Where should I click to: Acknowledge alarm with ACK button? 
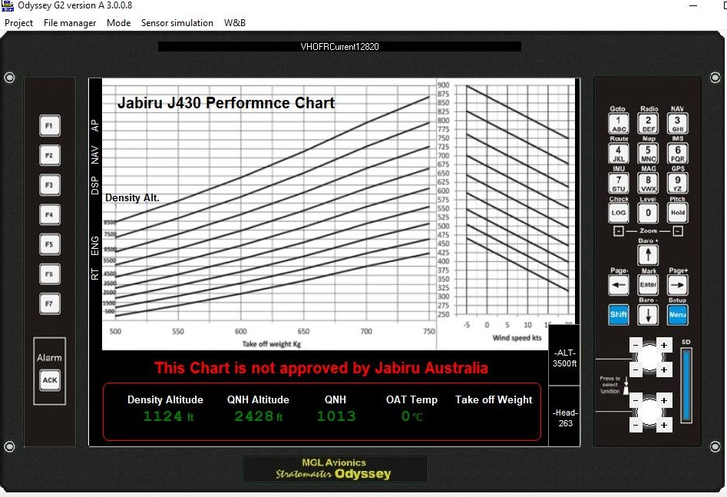50,380
